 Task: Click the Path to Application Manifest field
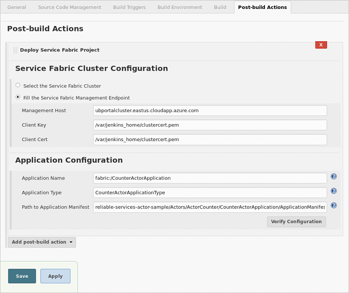tap(210, 207)
